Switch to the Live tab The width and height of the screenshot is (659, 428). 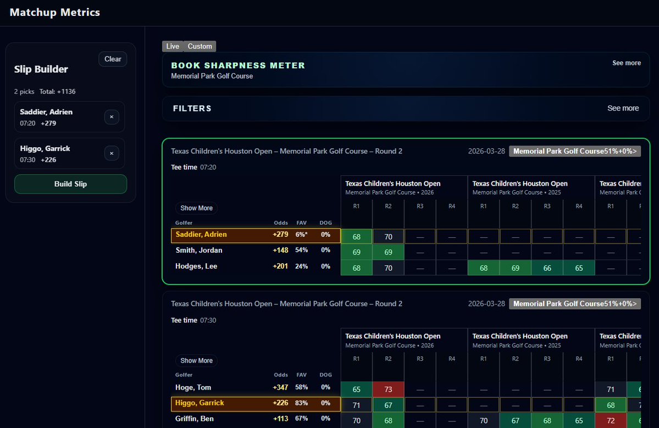coord(173,46)
